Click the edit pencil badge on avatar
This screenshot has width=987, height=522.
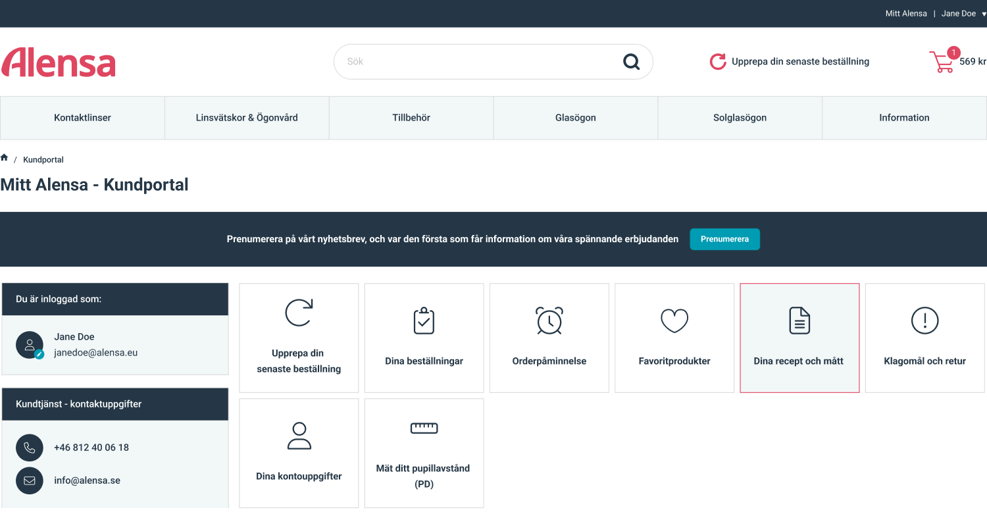tap(39, 354)
